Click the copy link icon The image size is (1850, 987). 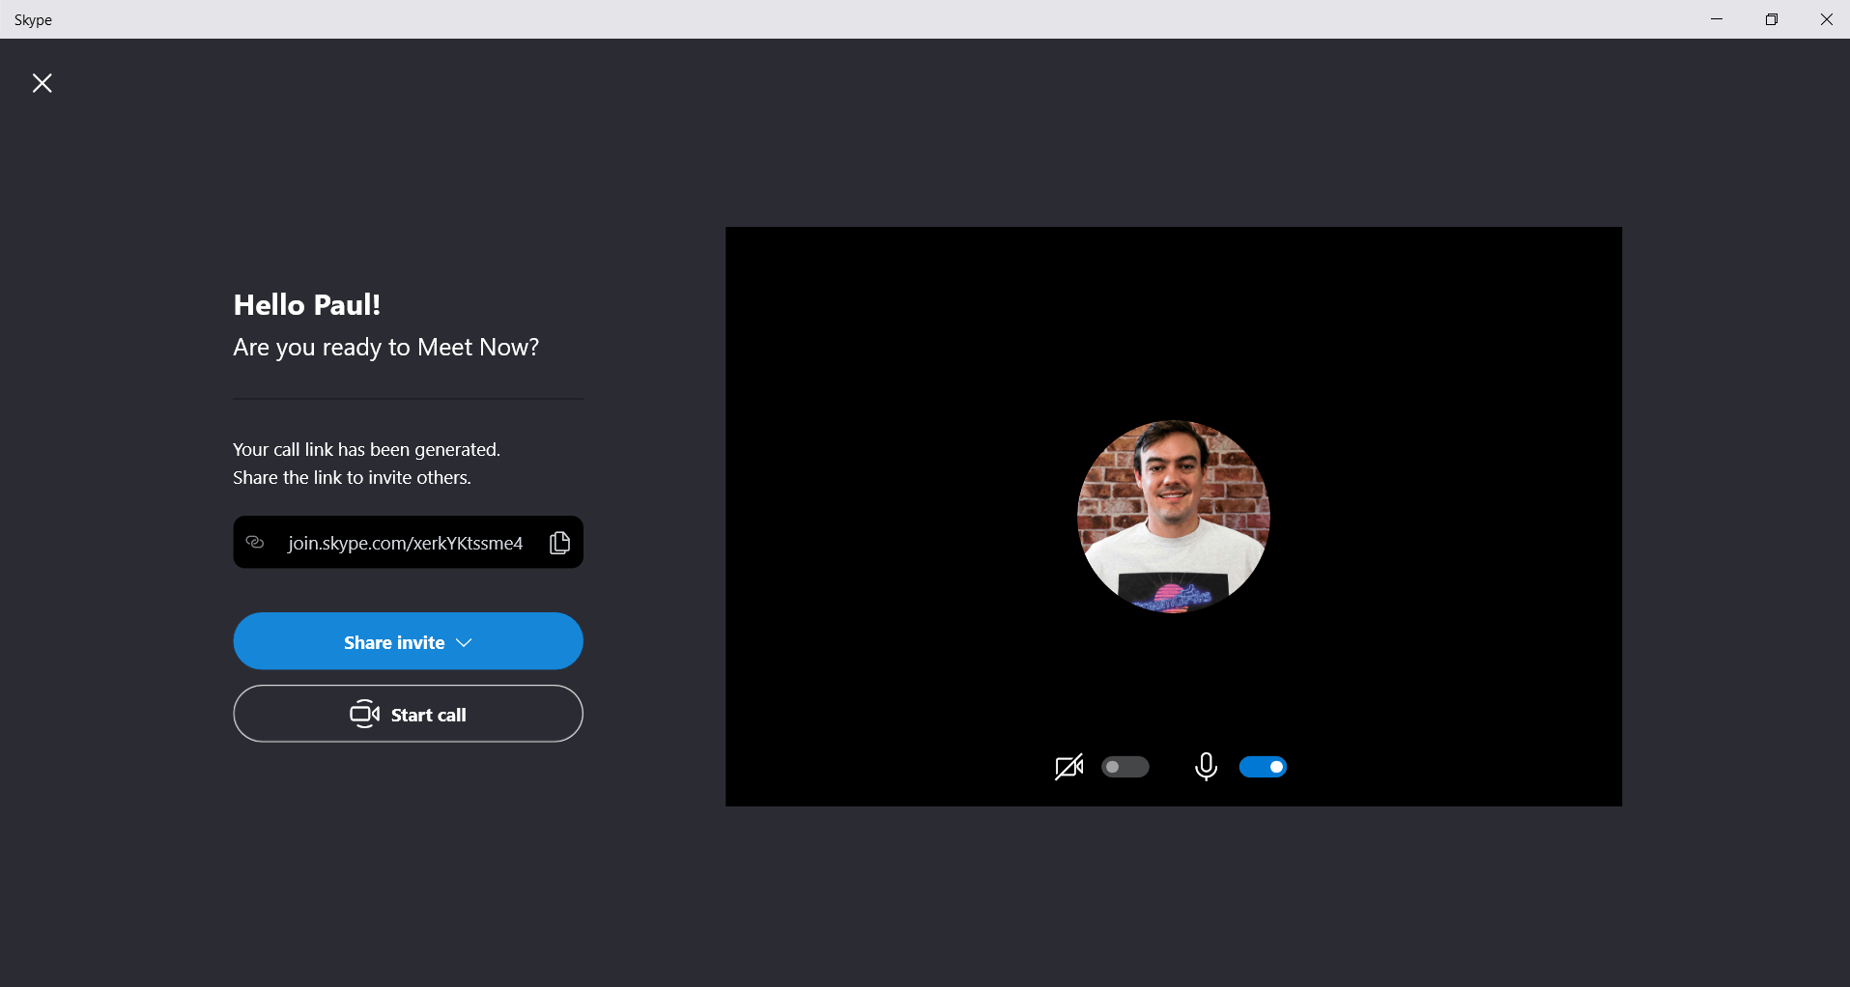[x=558, y=542]
